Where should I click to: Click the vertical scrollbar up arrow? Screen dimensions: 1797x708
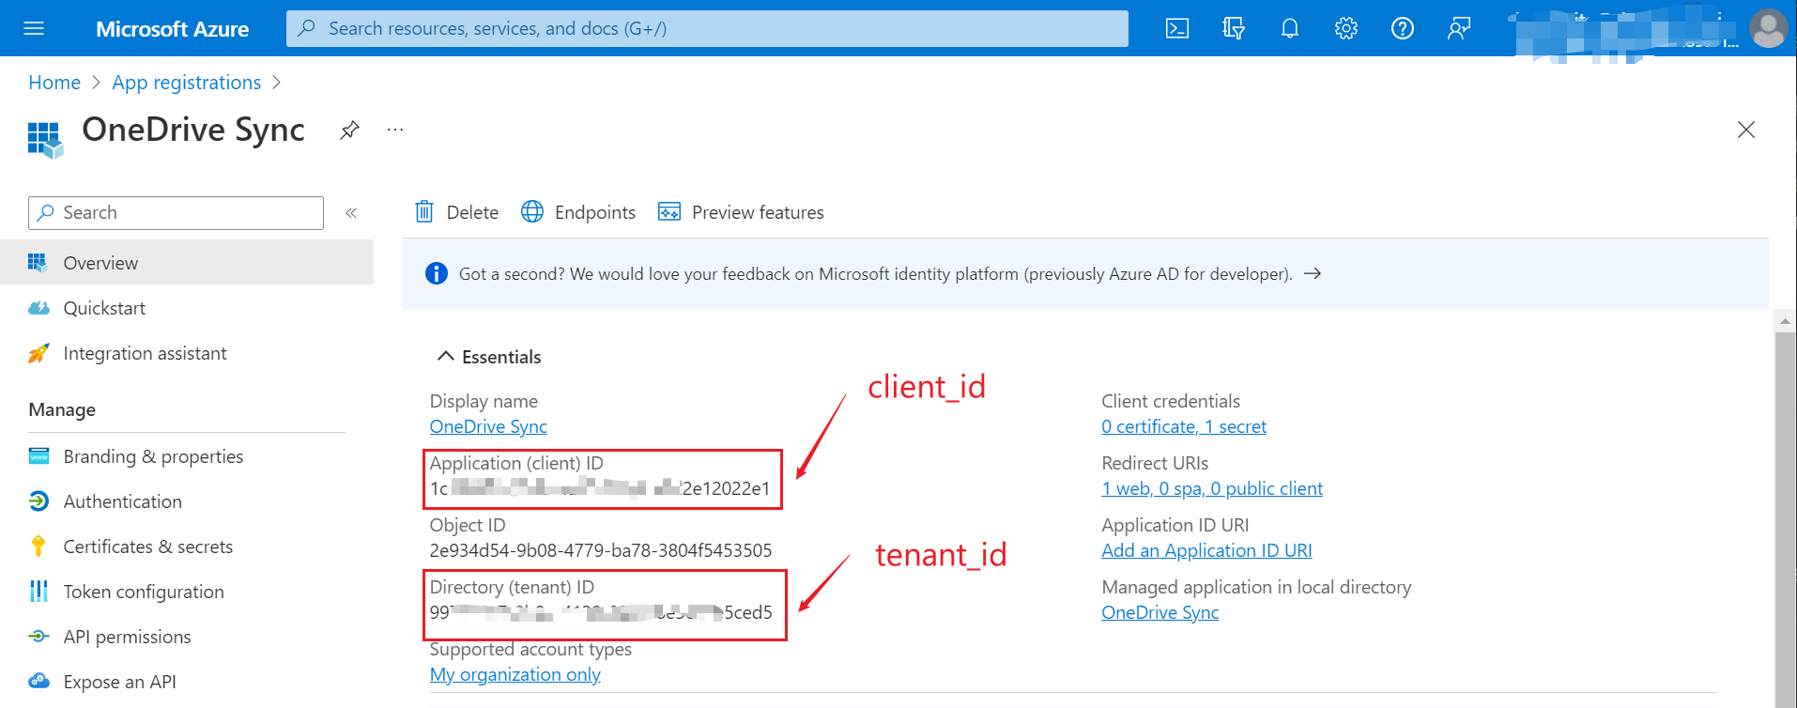coord(1785,321)
